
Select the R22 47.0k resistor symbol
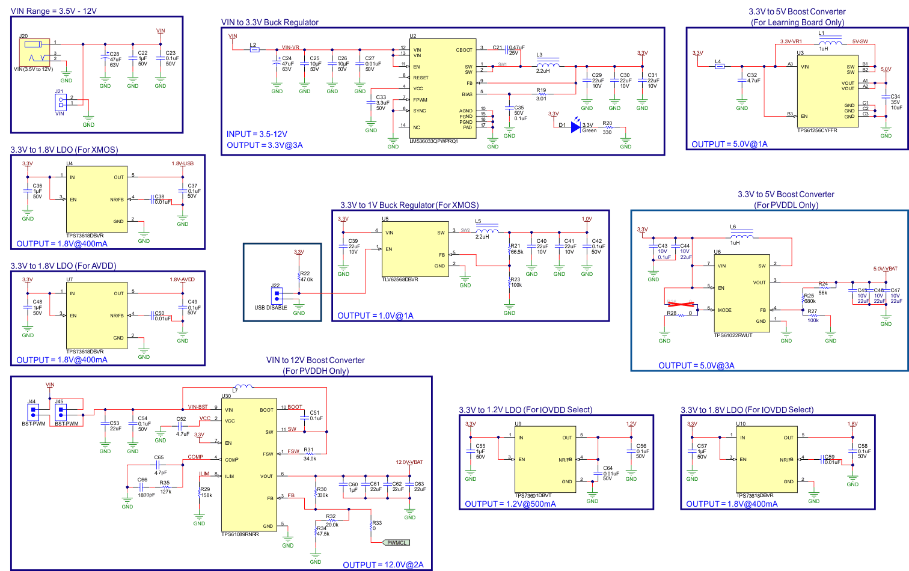tap(299, 276)
